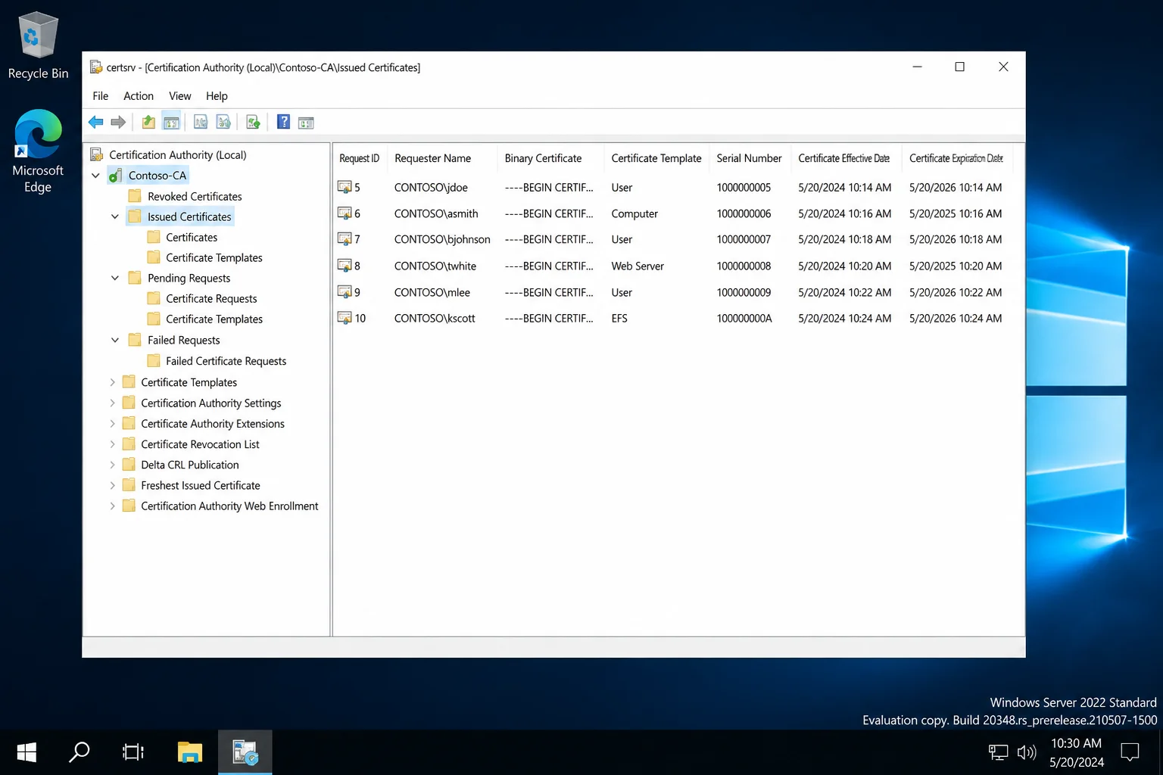Sort by the Request ID column header
The width and height of the screenshot is (1163, 775).
tap(360, 158)
